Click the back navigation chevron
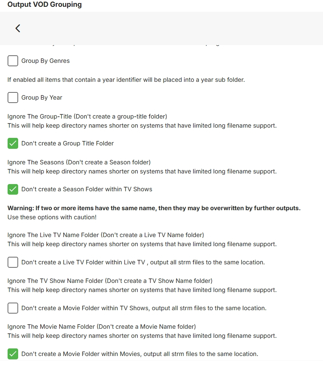This screenshot has width=323, height=370. [x=17, y=28]
